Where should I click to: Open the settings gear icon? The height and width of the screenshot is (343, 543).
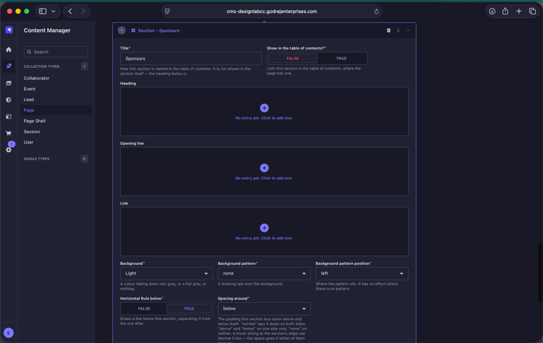point(9,150)
